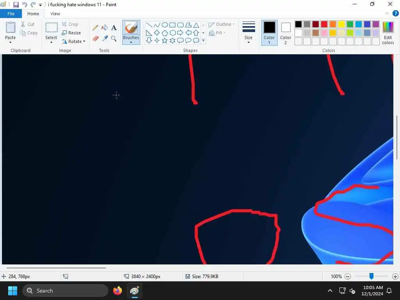
Task: Select the Color picker eyedropper tool
Action: point(105,39)
